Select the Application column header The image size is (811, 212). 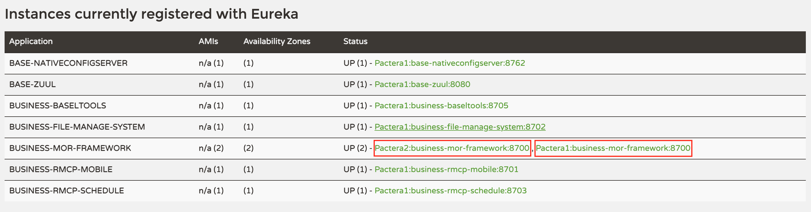point(31,41)
